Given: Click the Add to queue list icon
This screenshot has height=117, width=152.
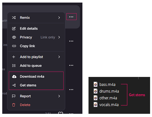Looking at the screenshot, I should click(14, 66).
